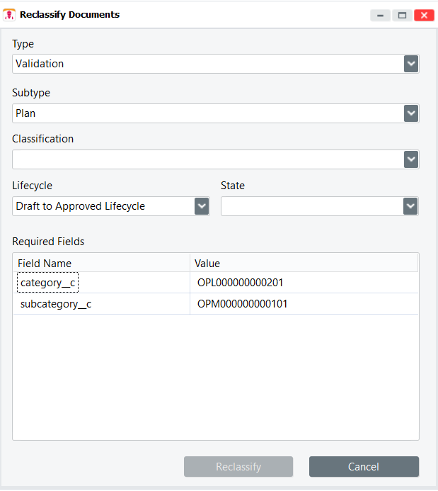The image size is (438, 491).
Task: Click the OPM000000000101 value cell
Action: coord(242,304)
